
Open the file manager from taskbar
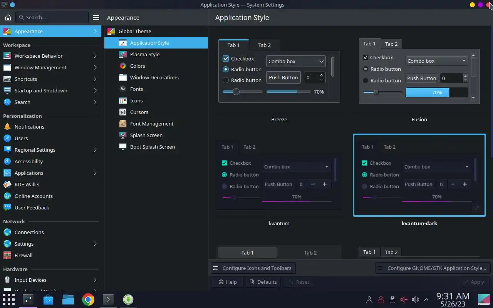[x=68, y=300]
